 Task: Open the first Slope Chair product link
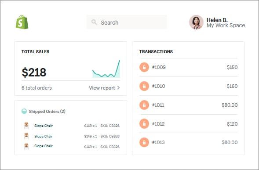click(x=44, y=126)
